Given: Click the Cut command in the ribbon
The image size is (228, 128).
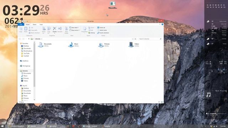Looking at the screenshot, I should pyautogui.click(x=31, y=28).
